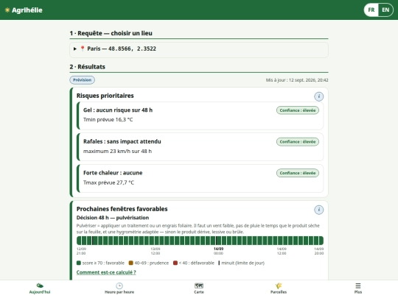Click the '2 · Résultats' heading
398x298 pixels.
pyautogui.click(x=87, y=67)
